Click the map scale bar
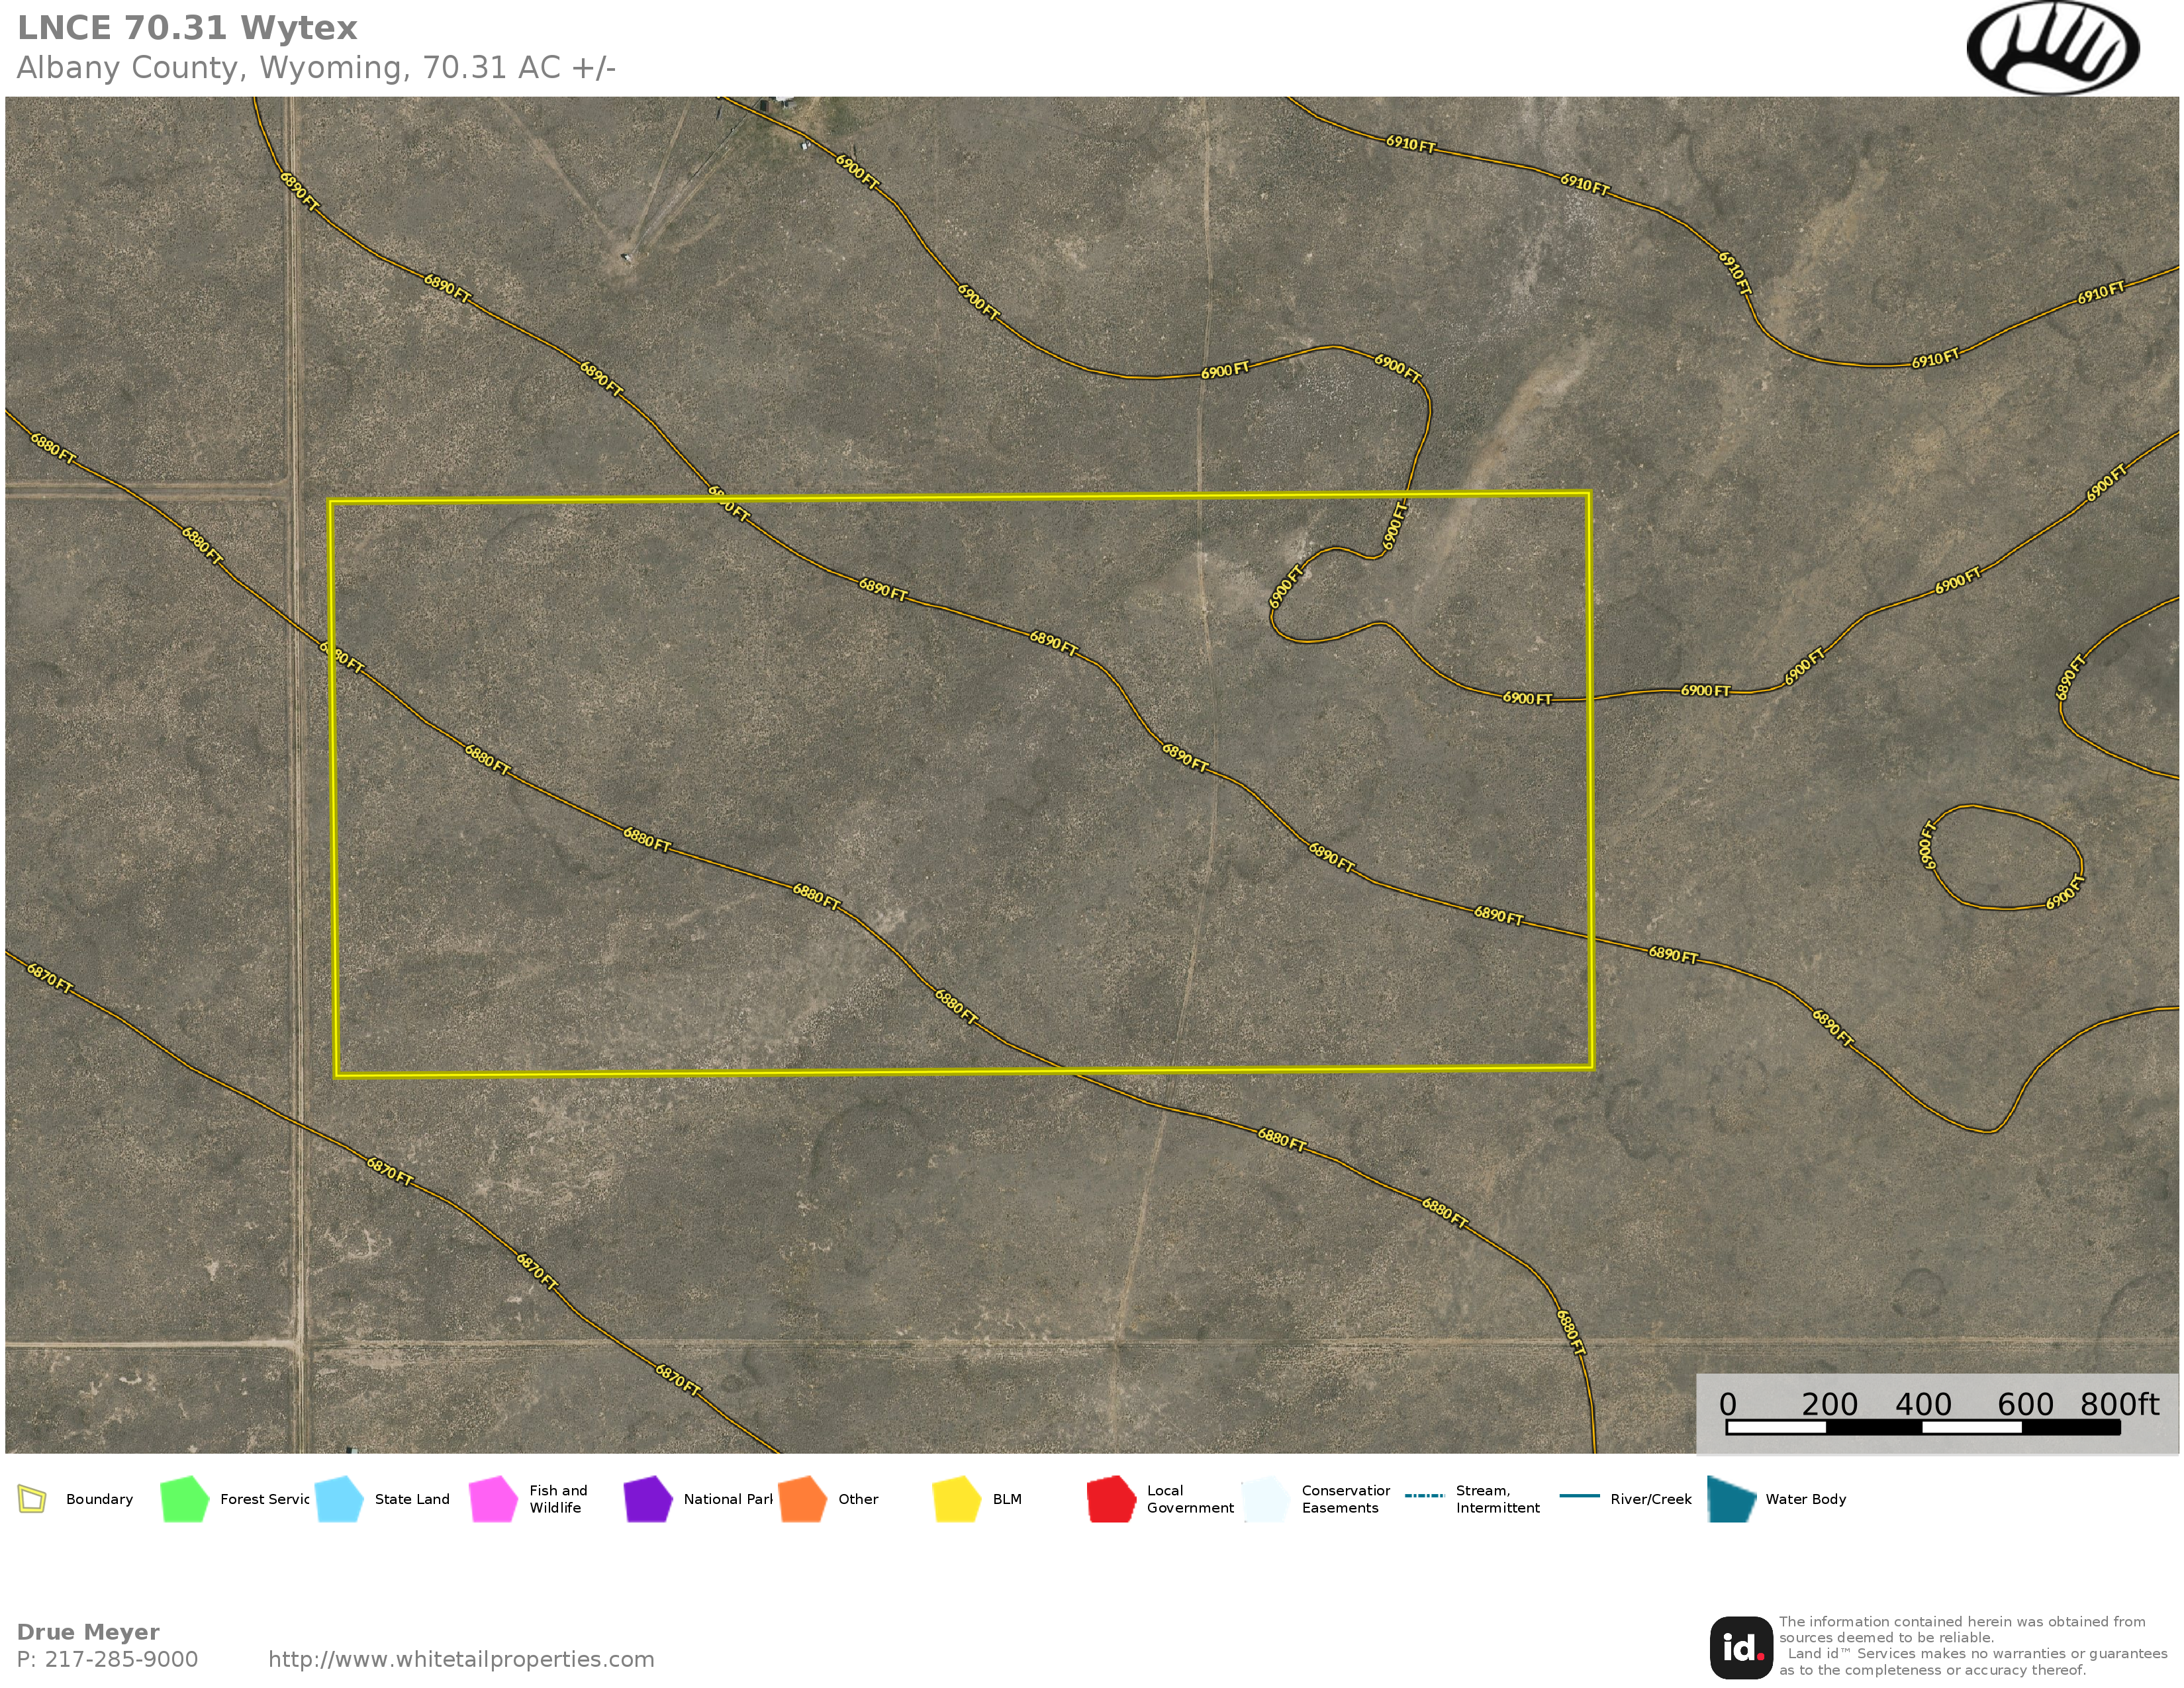This screenshot has width=2184, height=1688. coord(1922,1427)
